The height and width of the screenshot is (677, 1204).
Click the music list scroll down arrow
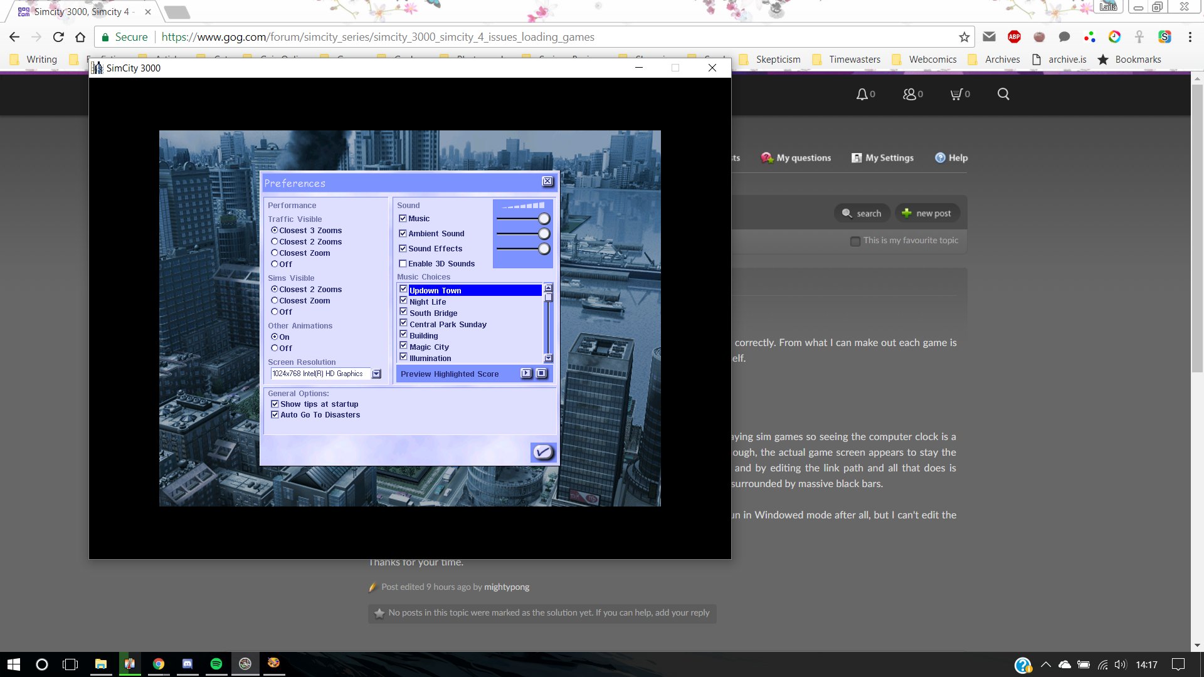[549, 359]
